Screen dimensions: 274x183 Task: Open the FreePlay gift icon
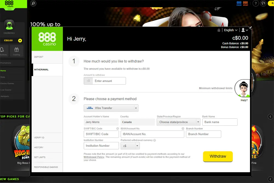click(17, 50)
